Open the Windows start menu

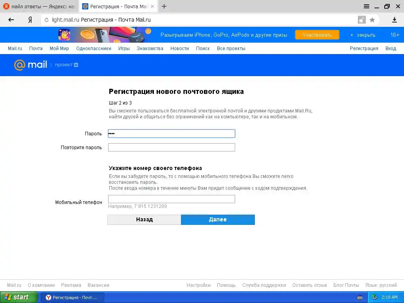[18, 297]
